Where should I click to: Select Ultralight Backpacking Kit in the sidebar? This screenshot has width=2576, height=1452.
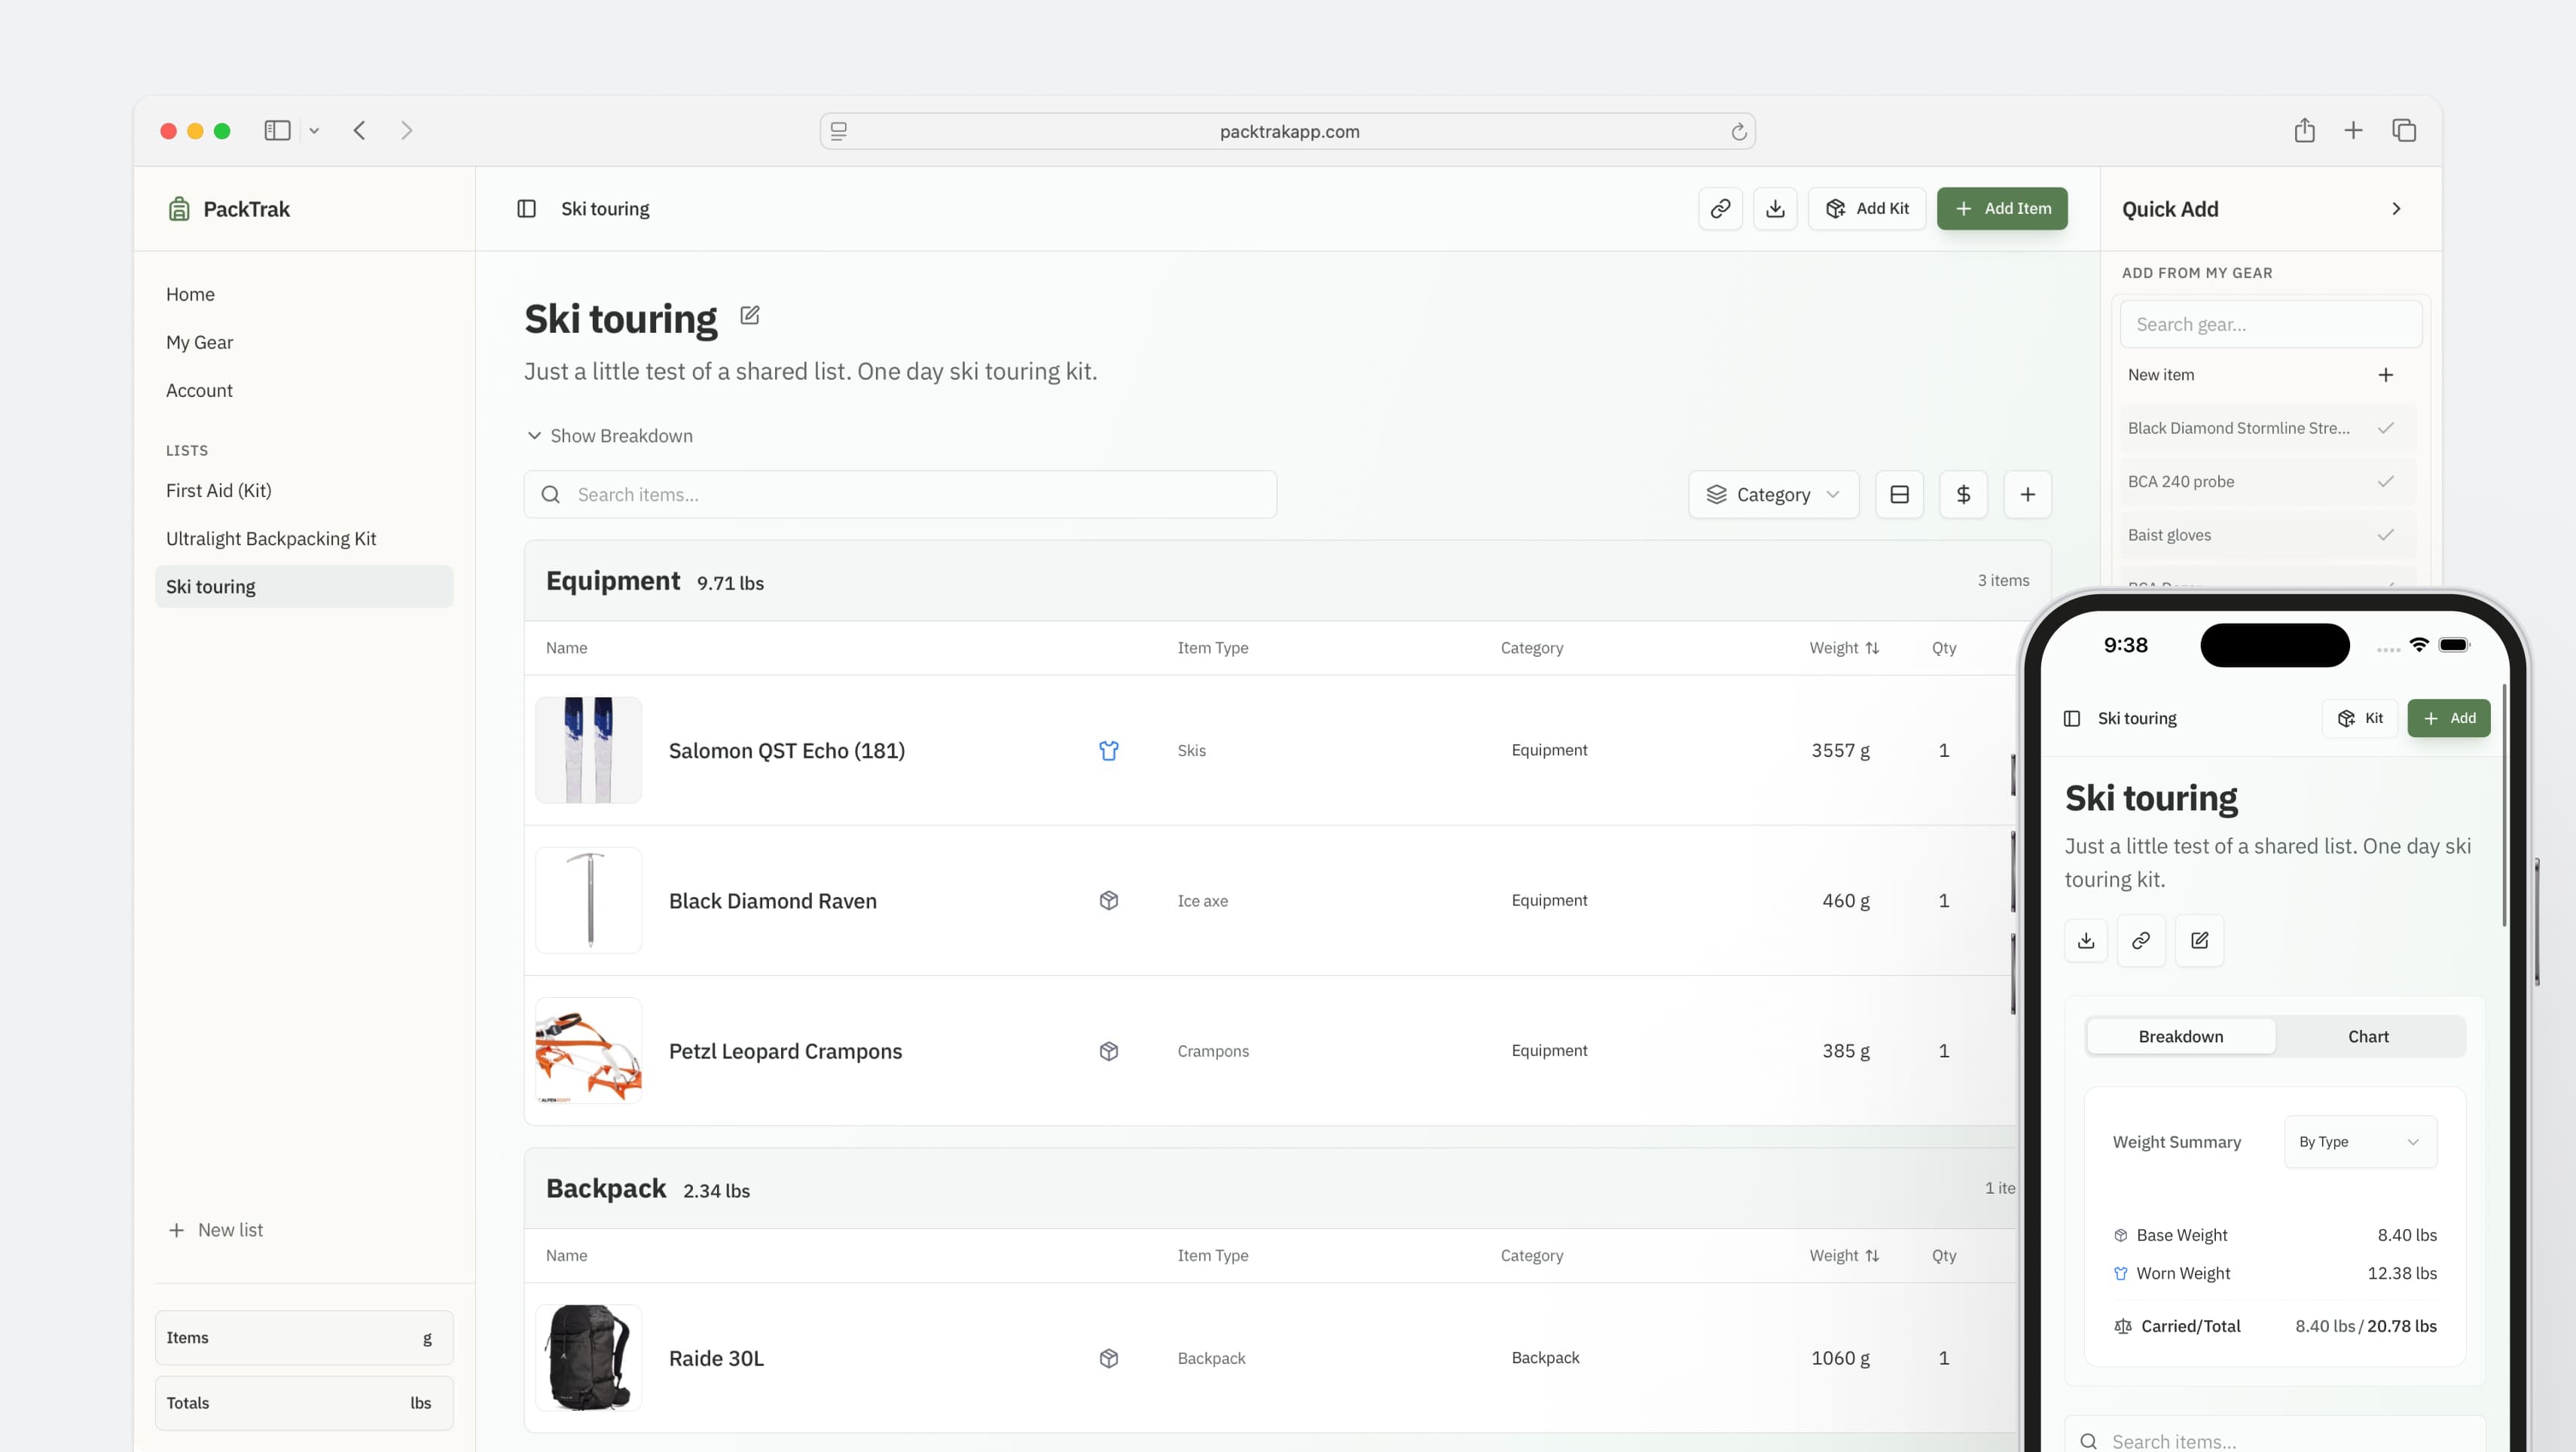coord(271,538)
